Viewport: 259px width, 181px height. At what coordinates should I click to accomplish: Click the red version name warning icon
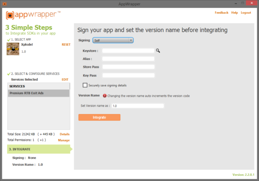(105, 95)
